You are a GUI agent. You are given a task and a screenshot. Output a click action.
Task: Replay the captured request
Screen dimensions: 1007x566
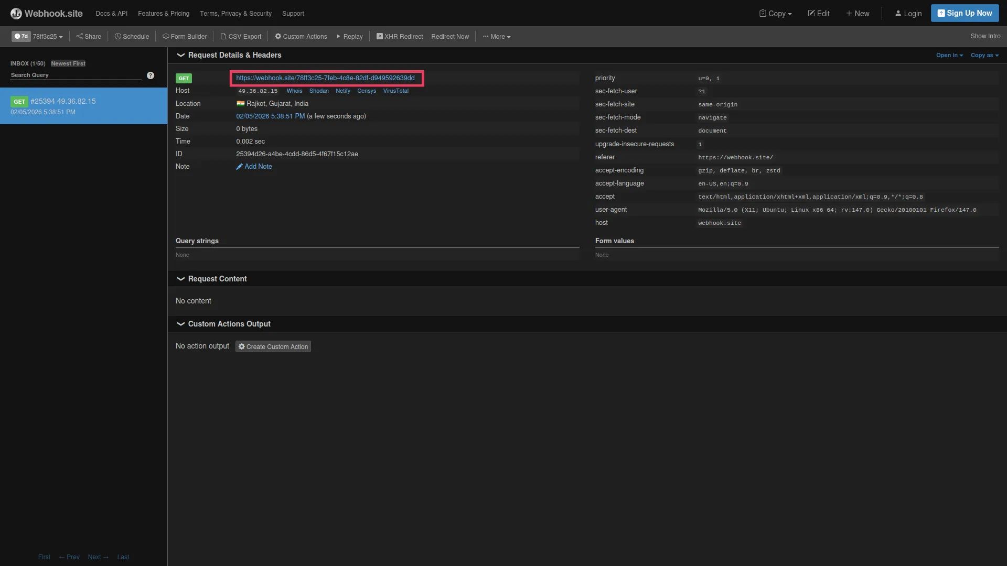coord(349,36)
